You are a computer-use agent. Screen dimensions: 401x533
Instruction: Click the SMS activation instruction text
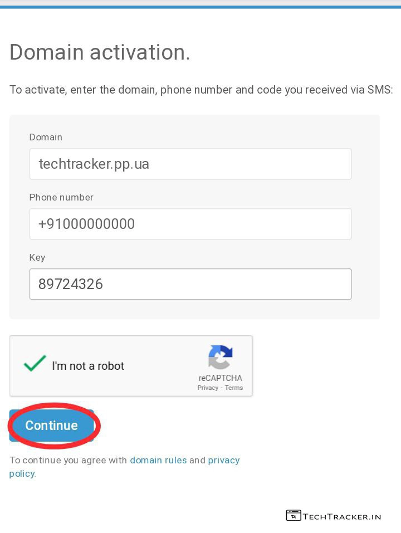click(201, 90)
